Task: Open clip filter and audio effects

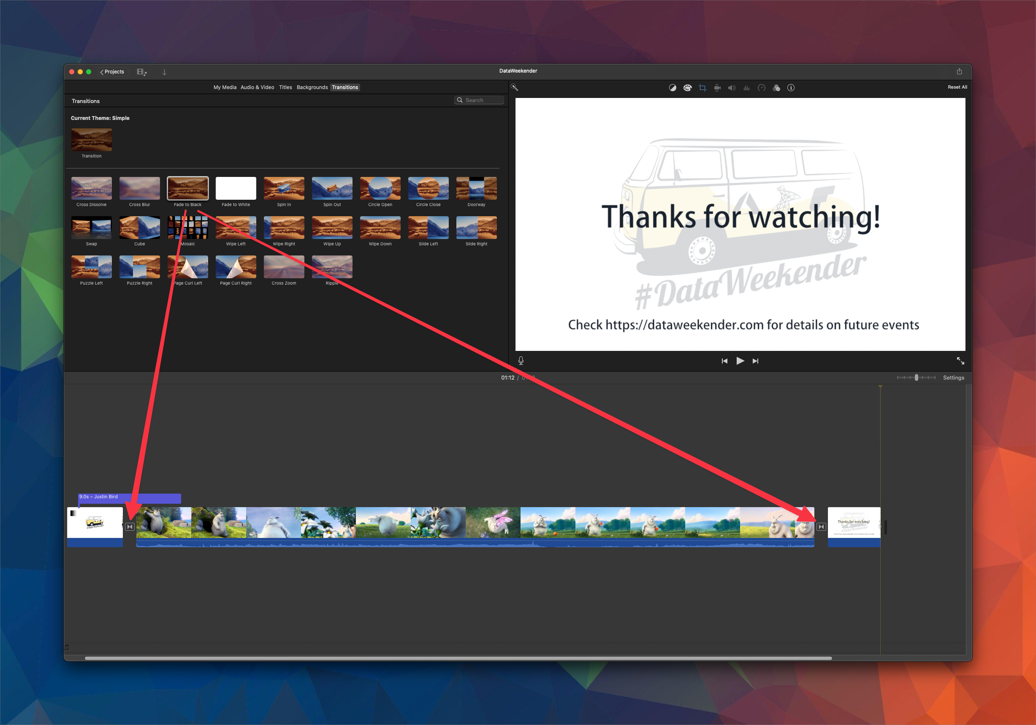Action: click(776, 87)
